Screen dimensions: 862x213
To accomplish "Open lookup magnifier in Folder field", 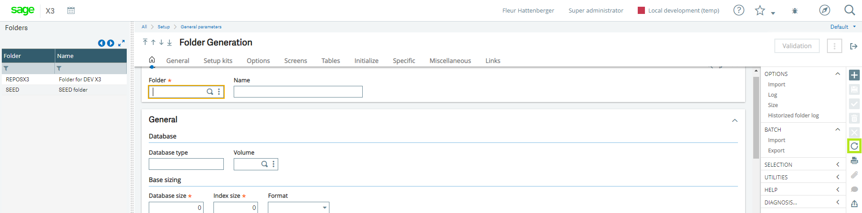I will [x=210, y=92].
